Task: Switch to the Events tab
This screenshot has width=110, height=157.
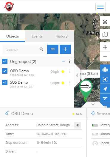Action: point(37,36)
